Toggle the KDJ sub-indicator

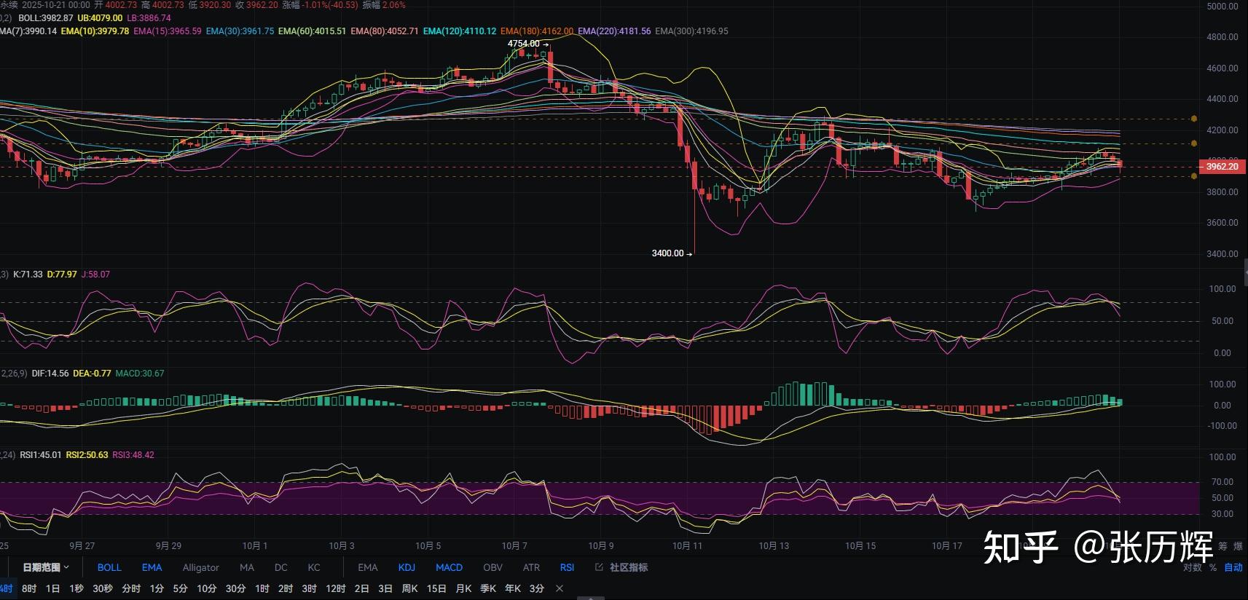[x=407, y=567]
